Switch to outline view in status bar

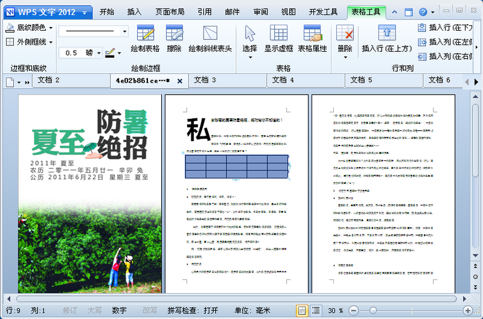(316, 310)
